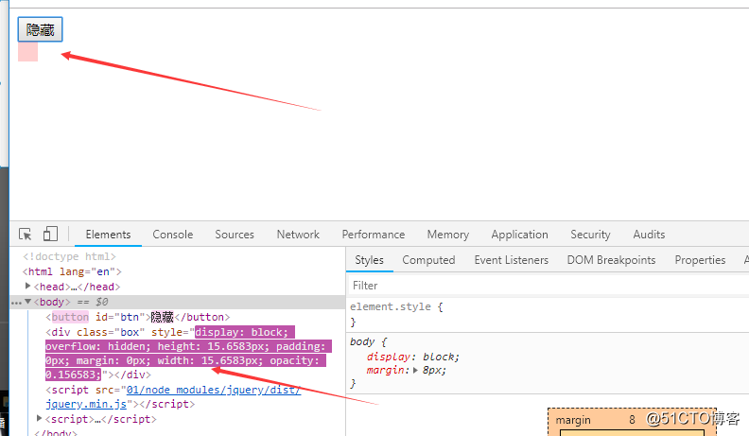Click the element.style rule block
The width and height of the screenshot is (749, 436).
pos(548,314)
